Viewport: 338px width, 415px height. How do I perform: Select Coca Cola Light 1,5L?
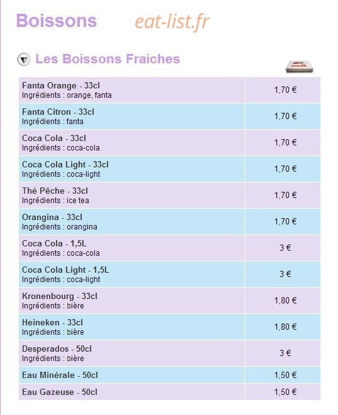tap(169, 274)
